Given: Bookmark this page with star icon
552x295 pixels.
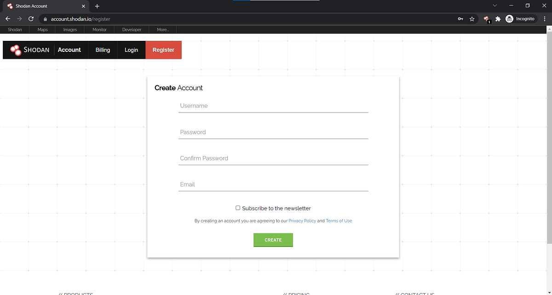Looking at the screenshot, I should (x=472, y=19).
